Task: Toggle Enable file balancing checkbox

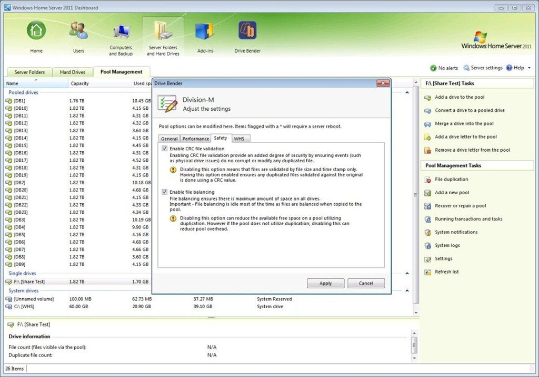Action: coord(165,192)
